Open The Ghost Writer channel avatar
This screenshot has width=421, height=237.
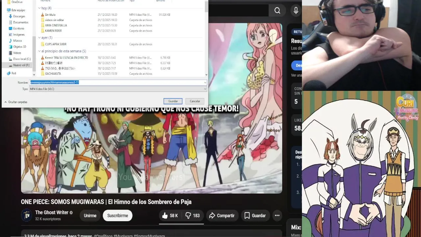pos(27,215)
